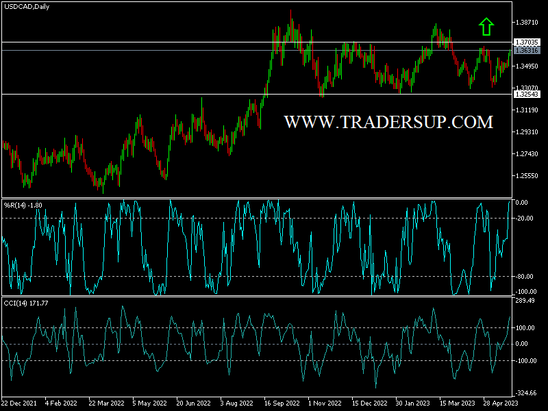The width and height of the screenshot is (548, 411).
Task: Click the 15 Mar 2023 date label
Action: click(x=457, y=403)
